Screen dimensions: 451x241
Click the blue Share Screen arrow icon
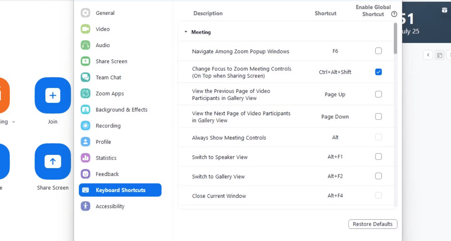53,162
